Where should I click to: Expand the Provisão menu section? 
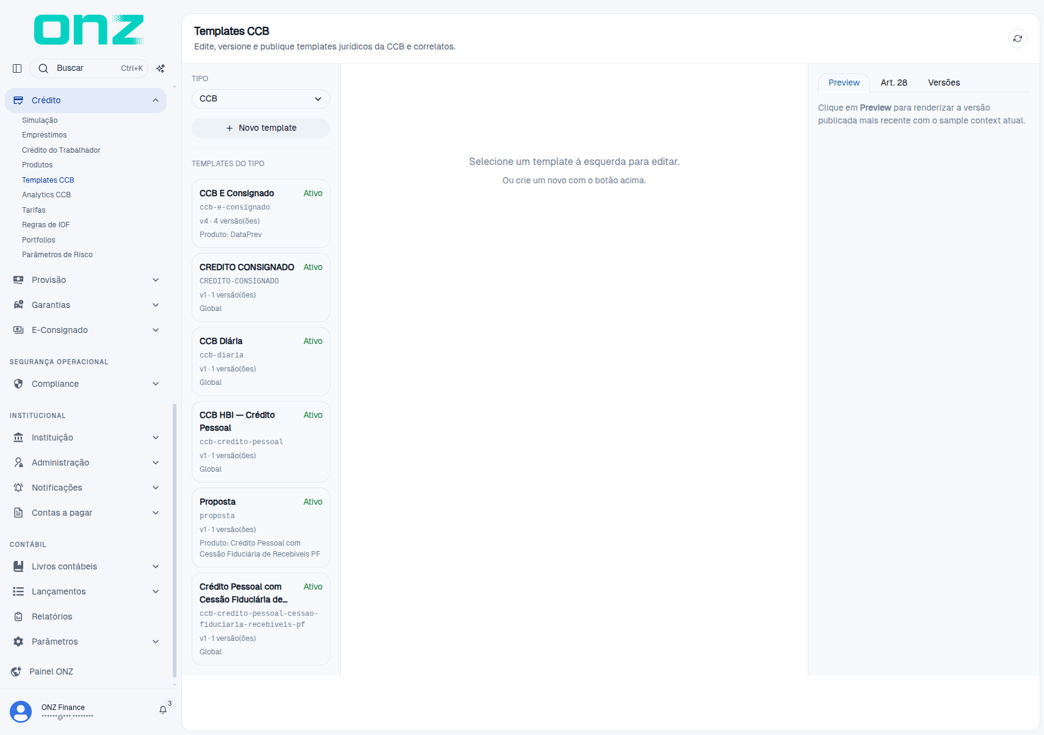pyautogui.click(x=85, y=280)
